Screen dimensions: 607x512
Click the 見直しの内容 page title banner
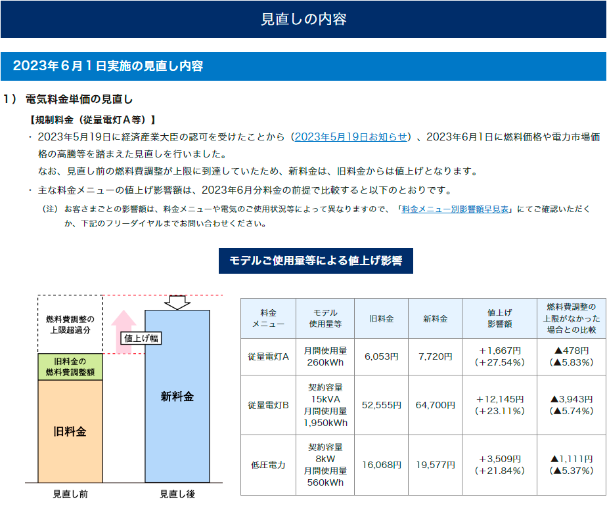pyautogui.click(x=303, y=19)
